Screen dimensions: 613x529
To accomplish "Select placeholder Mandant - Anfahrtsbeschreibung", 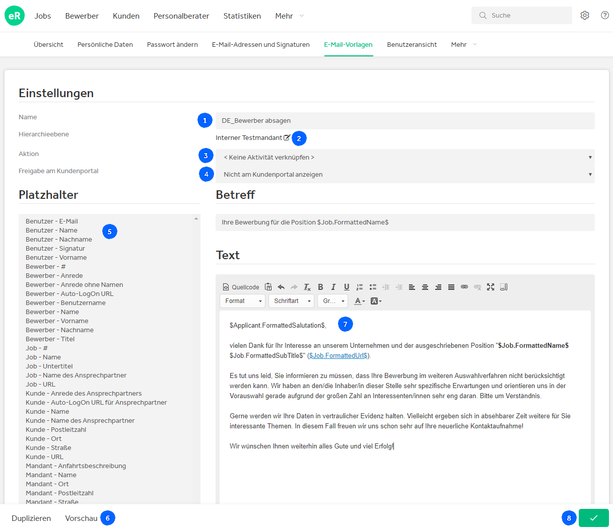I will [x=76, y=466].
